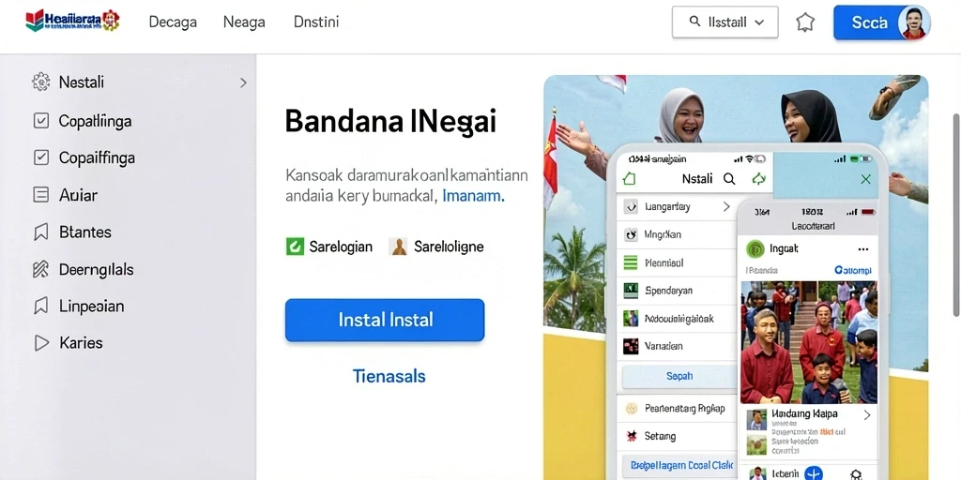
Task: Click the Heaiiarata site logo
Action: pos(72,22)
